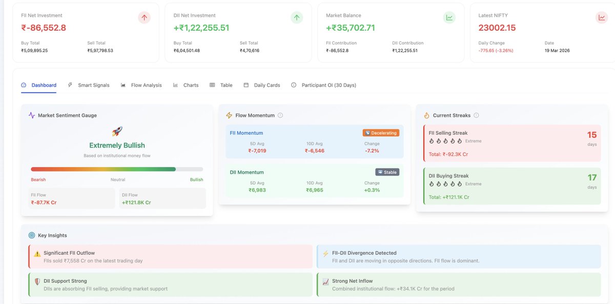The width and height of the screenshot is (615, 304).
Task: Click the DII streak total +₹121.1K Cr
Action: pyautogui.click(x=449, y=197)
